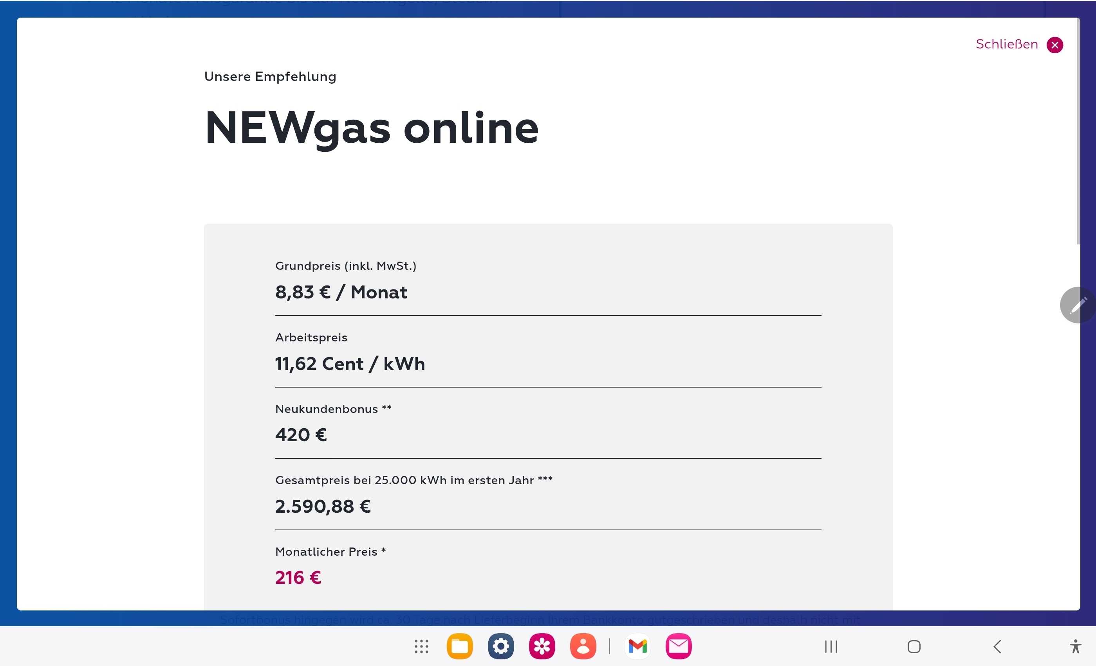Click the NEWgas online heading
Screen dimensions: 1096x666
(372, 128)
